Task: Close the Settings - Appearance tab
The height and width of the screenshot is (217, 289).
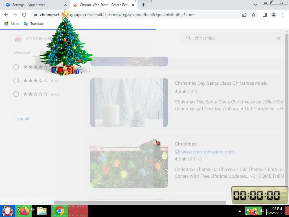Action: click(65, 5)
